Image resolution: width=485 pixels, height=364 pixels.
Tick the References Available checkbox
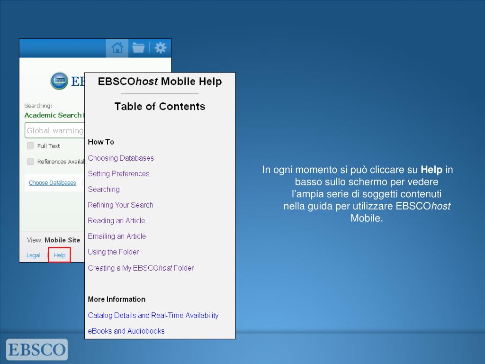tap(30, 161)
